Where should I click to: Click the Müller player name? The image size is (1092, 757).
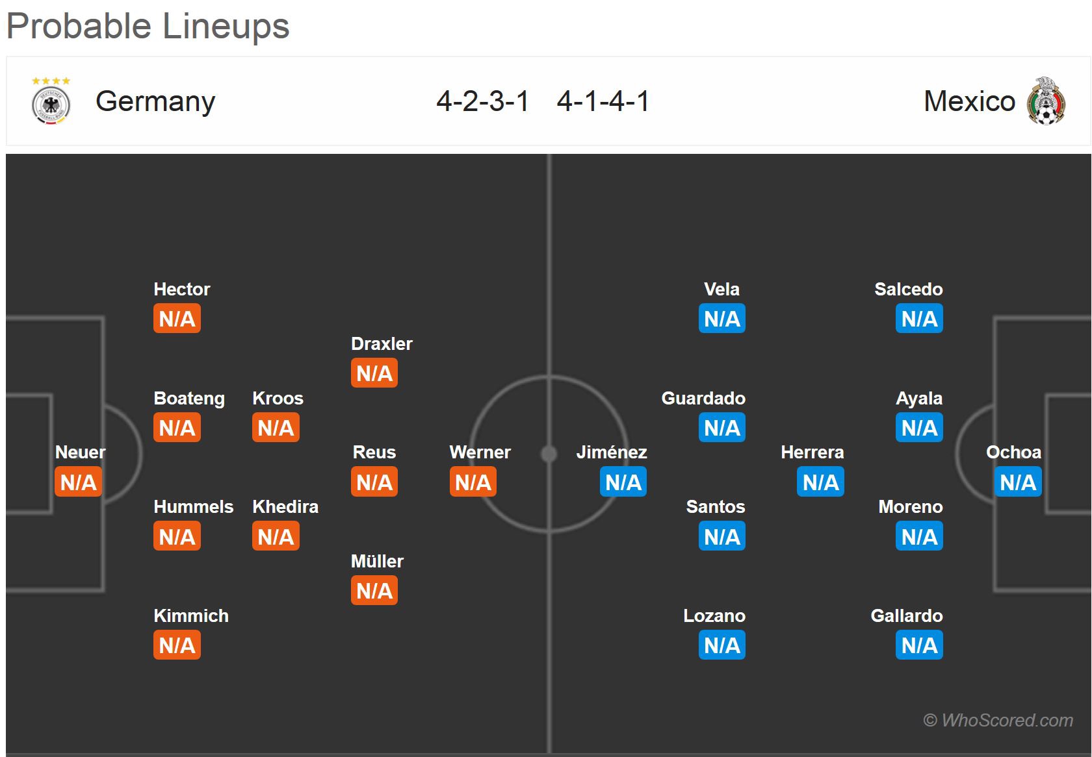tap(377, 561)
